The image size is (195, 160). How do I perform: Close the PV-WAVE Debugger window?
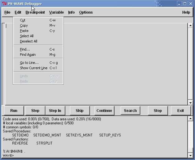[191, 4]
